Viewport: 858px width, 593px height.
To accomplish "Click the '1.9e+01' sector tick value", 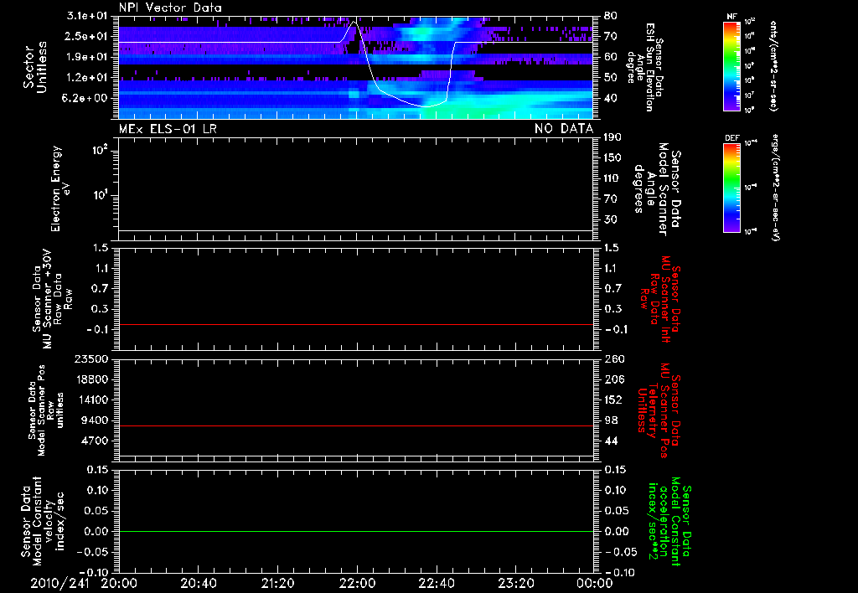I will pos(86,57).
